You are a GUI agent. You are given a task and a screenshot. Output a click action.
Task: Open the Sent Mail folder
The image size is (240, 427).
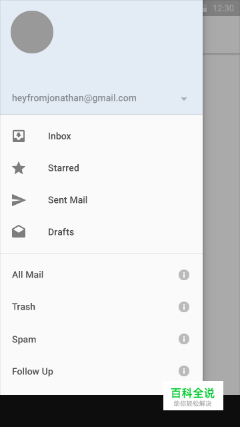(x=67, y=200)
